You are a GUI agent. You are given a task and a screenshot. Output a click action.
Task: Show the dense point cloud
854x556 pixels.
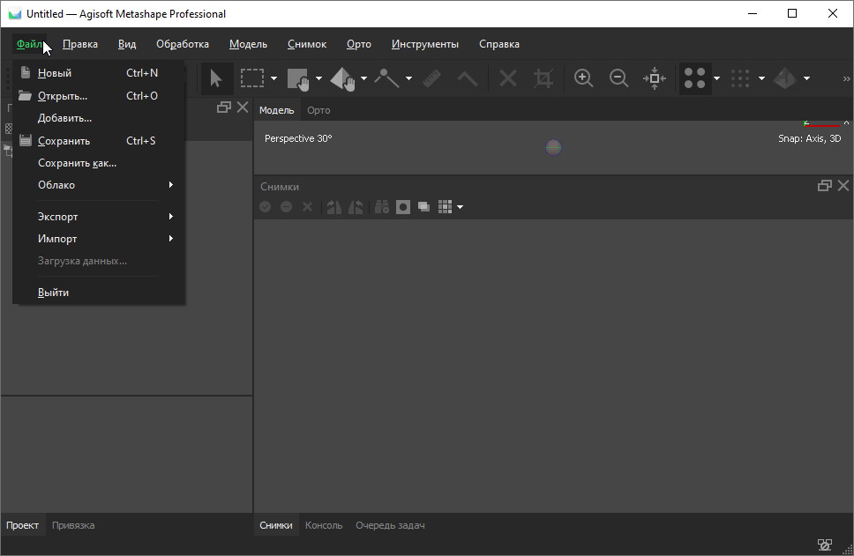740,78
